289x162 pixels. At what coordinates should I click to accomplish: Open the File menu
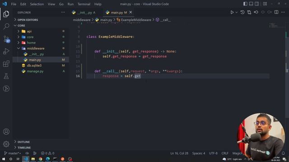[x=14, y=4]
